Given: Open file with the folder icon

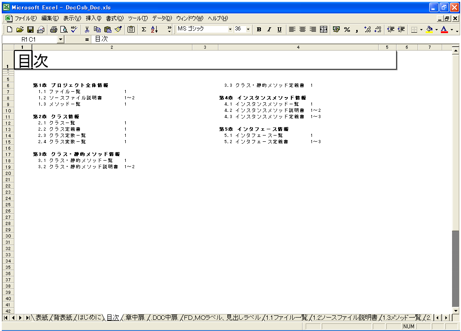Looking at the screenshot, I should click(x=20, y=30).
